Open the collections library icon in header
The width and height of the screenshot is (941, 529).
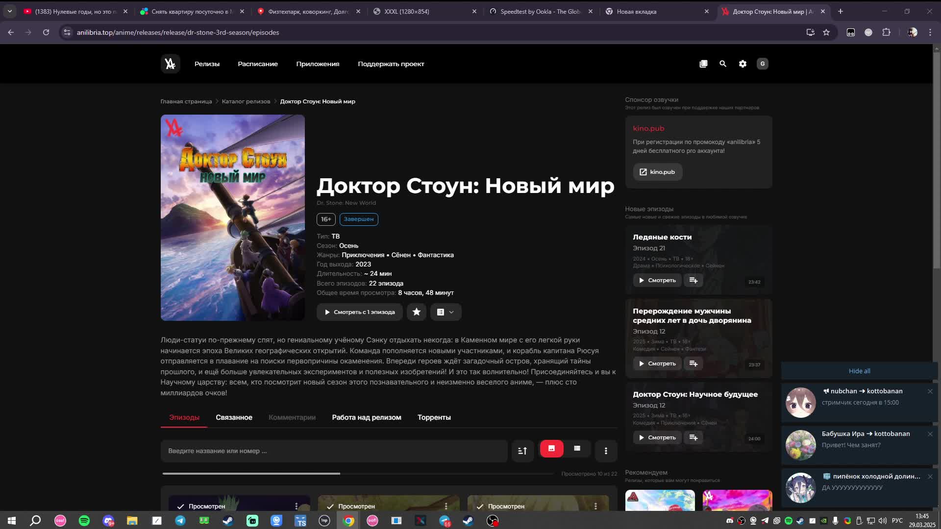[x=703, y=64]
